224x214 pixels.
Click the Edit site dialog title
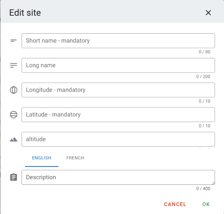coord(25,13)
